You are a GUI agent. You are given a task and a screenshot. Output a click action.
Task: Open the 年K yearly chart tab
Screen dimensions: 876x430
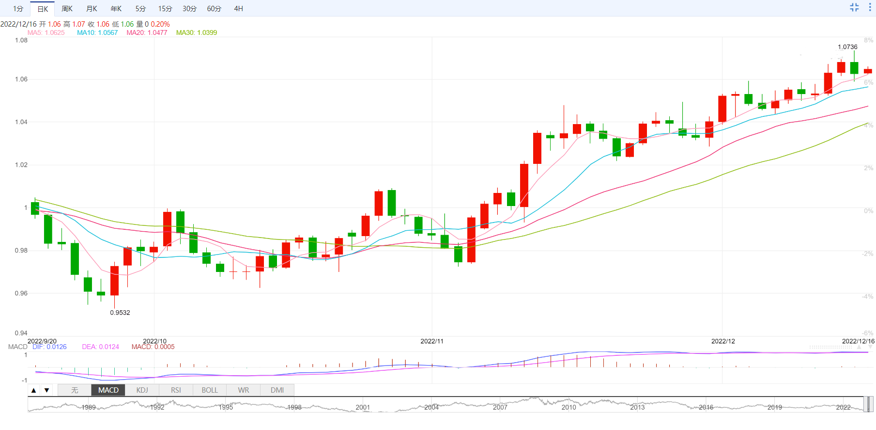click(116, 9)
